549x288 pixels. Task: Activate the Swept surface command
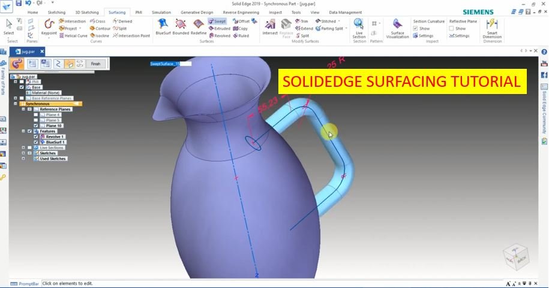click(217, 21)
